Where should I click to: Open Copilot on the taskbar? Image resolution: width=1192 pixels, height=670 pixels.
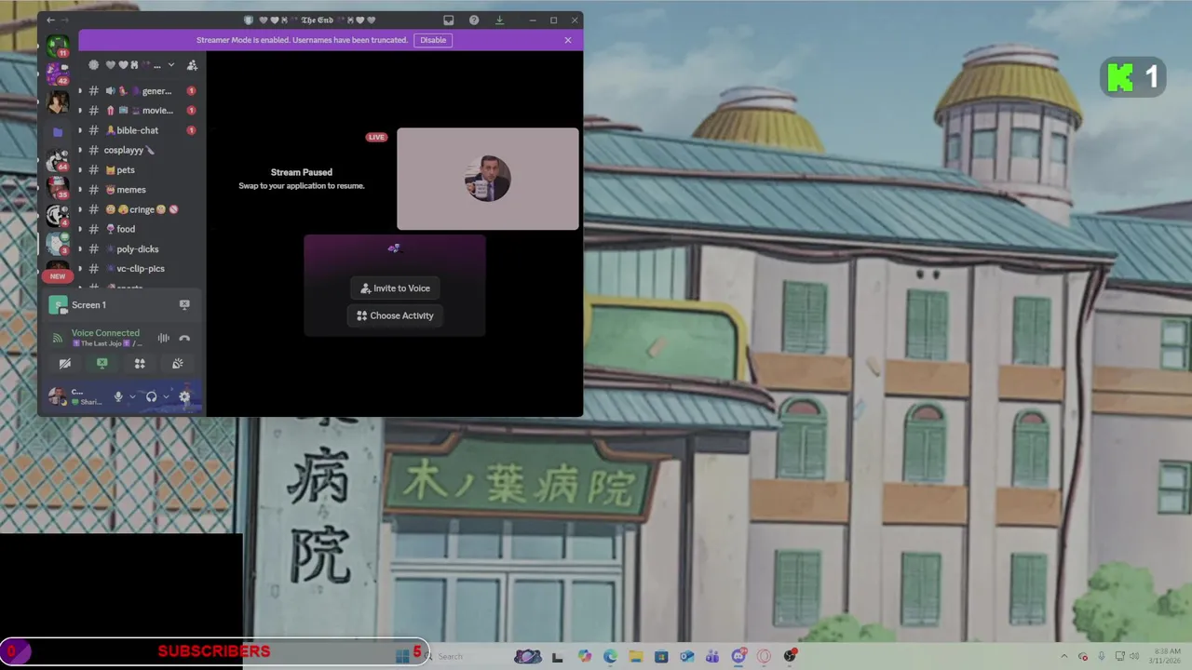click(584, 656)
